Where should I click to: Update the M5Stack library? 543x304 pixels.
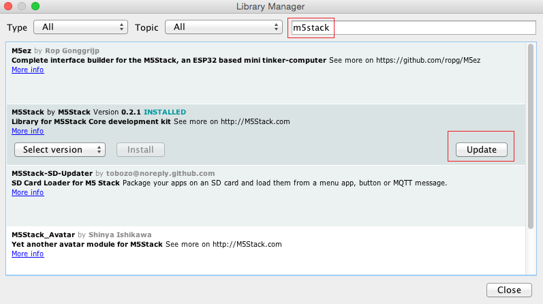point(482,150)
